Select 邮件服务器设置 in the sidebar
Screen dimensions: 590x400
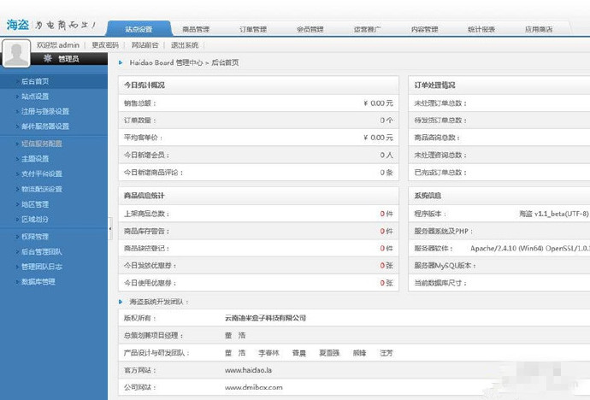44,126
